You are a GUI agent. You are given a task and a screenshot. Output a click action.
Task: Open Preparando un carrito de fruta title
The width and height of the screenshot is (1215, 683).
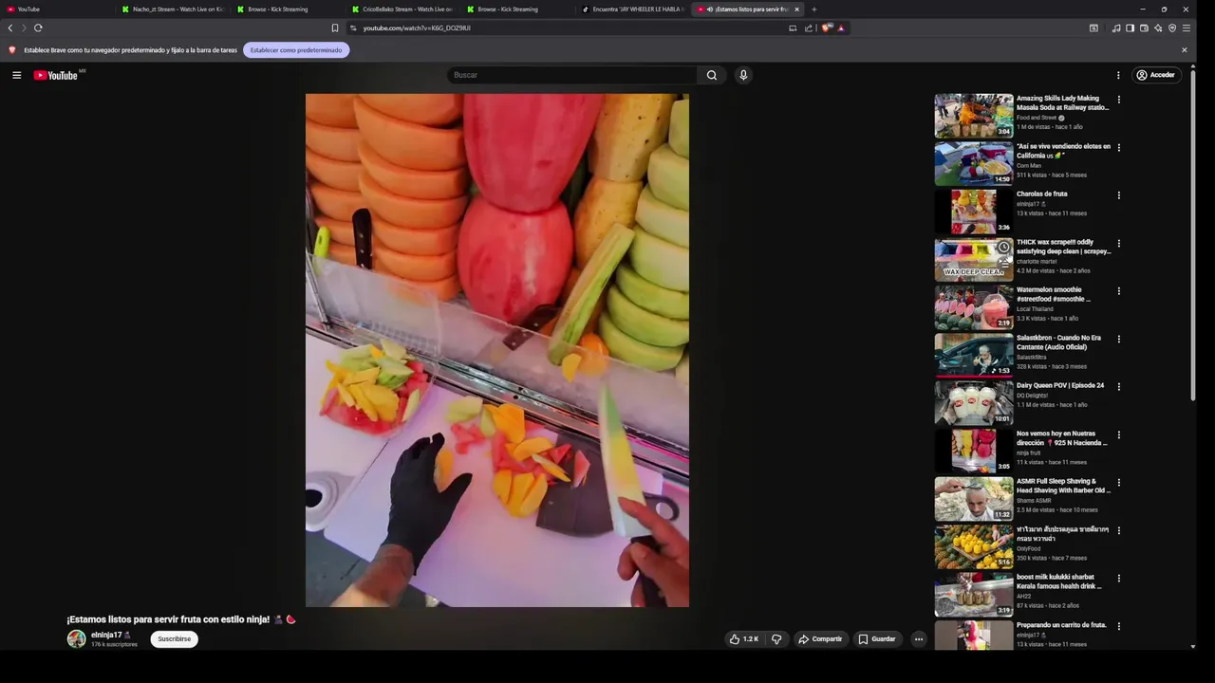1061,625
